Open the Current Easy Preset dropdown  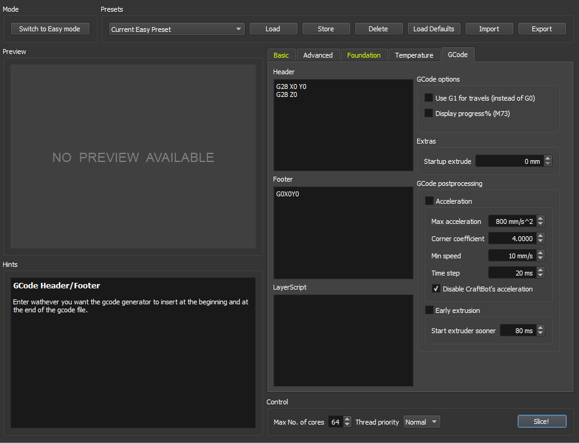(177, 29)
